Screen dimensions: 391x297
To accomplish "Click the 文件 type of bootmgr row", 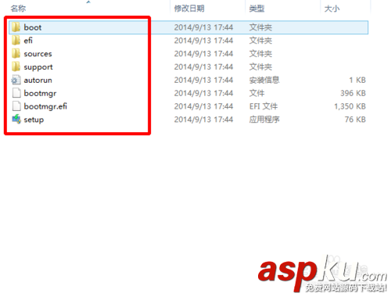I will point(256,93).
